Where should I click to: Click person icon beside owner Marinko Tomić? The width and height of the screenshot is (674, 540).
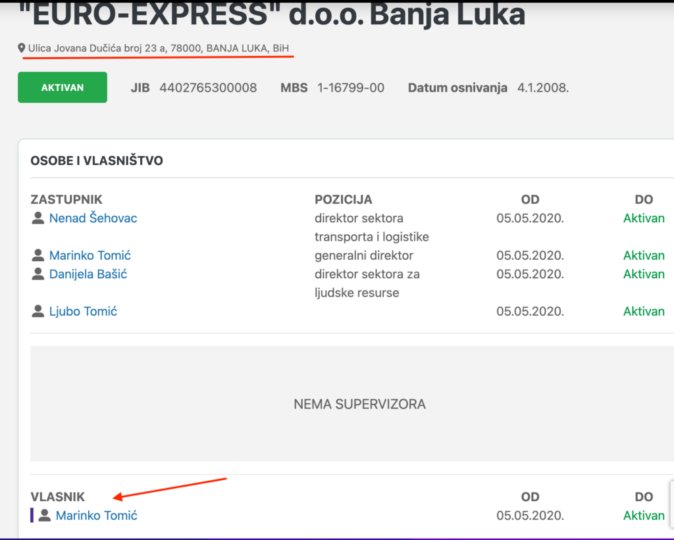(45, 515)
